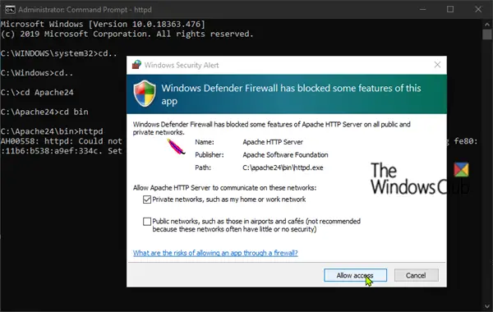Click the Administrator: Command Prompt title text

coord(85,10)
